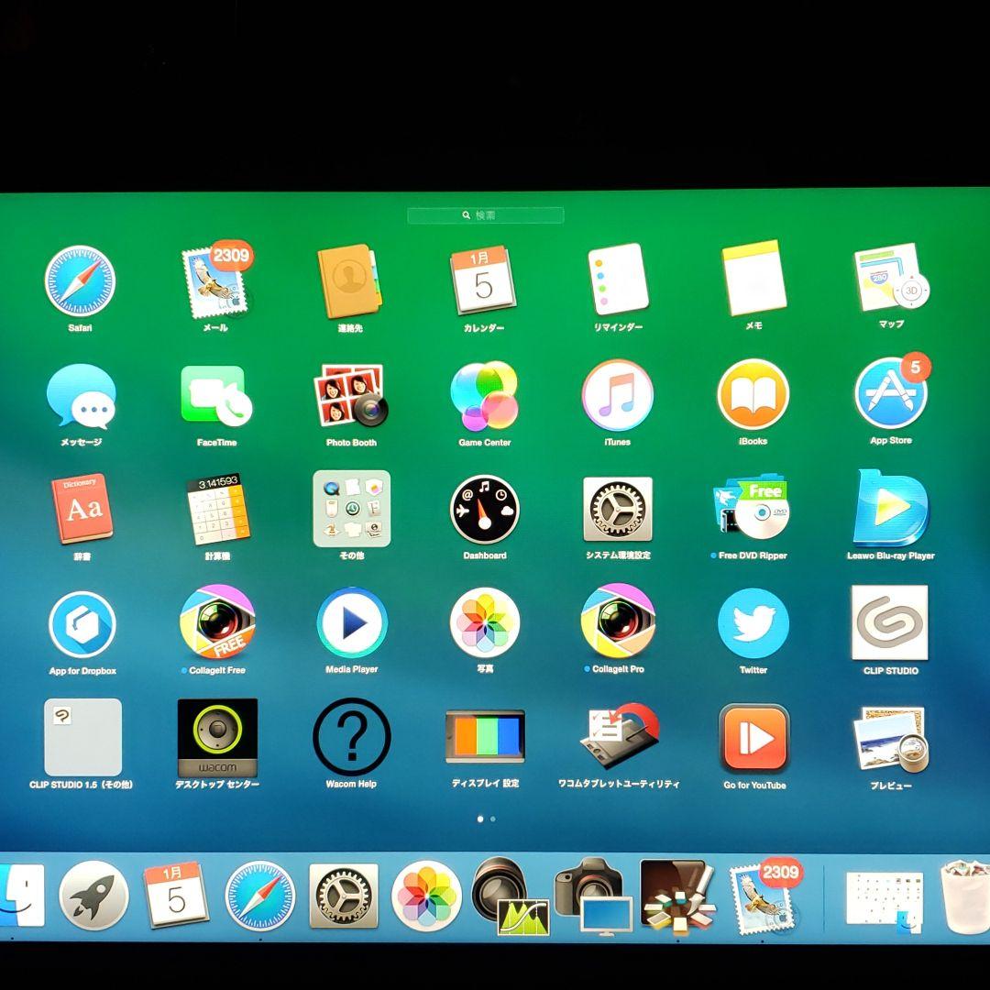Switch to second Launchpad page dot
This screenshot has height=990, width=990.
(x=493, y=819)
